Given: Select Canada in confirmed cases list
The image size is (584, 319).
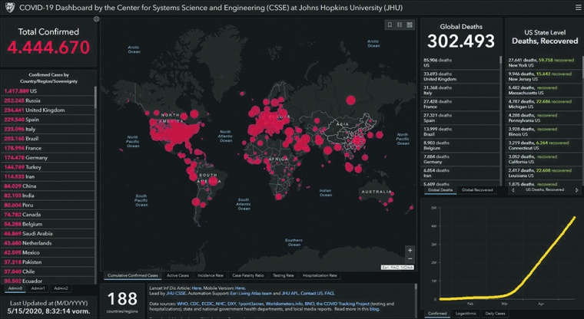Looking at the screenshot, I should click(48, 215).
